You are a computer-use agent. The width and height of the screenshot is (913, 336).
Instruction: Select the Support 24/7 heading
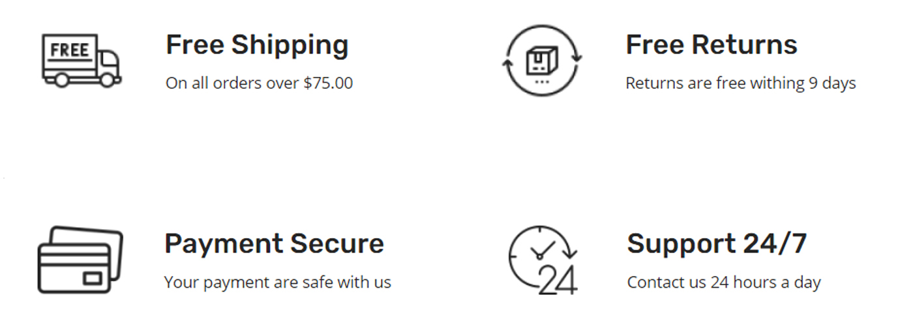tap(717, 243)
